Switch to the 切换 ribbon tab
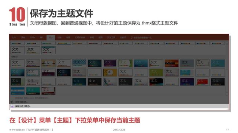238x133 pixels. [59, 37]
